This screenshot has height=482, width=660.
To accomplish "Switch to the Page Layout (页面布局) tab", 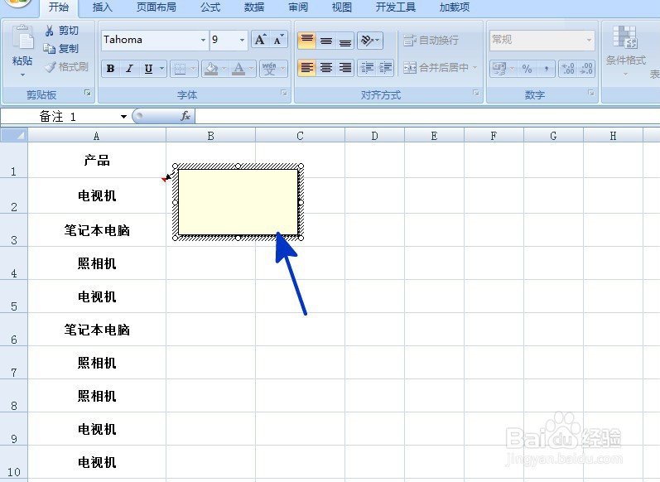I will pos(157,7).
